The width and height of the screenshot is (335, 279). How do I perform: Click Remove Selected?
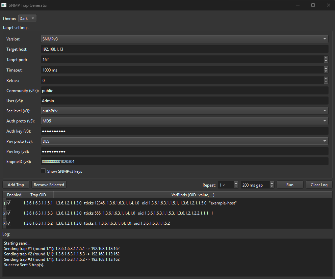pos(49,185)
